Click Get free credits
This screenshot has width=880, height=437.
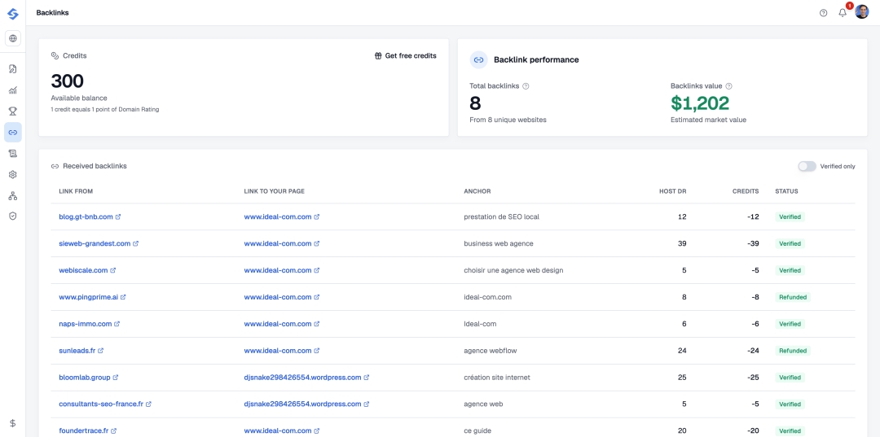click(x=405, y=55)
